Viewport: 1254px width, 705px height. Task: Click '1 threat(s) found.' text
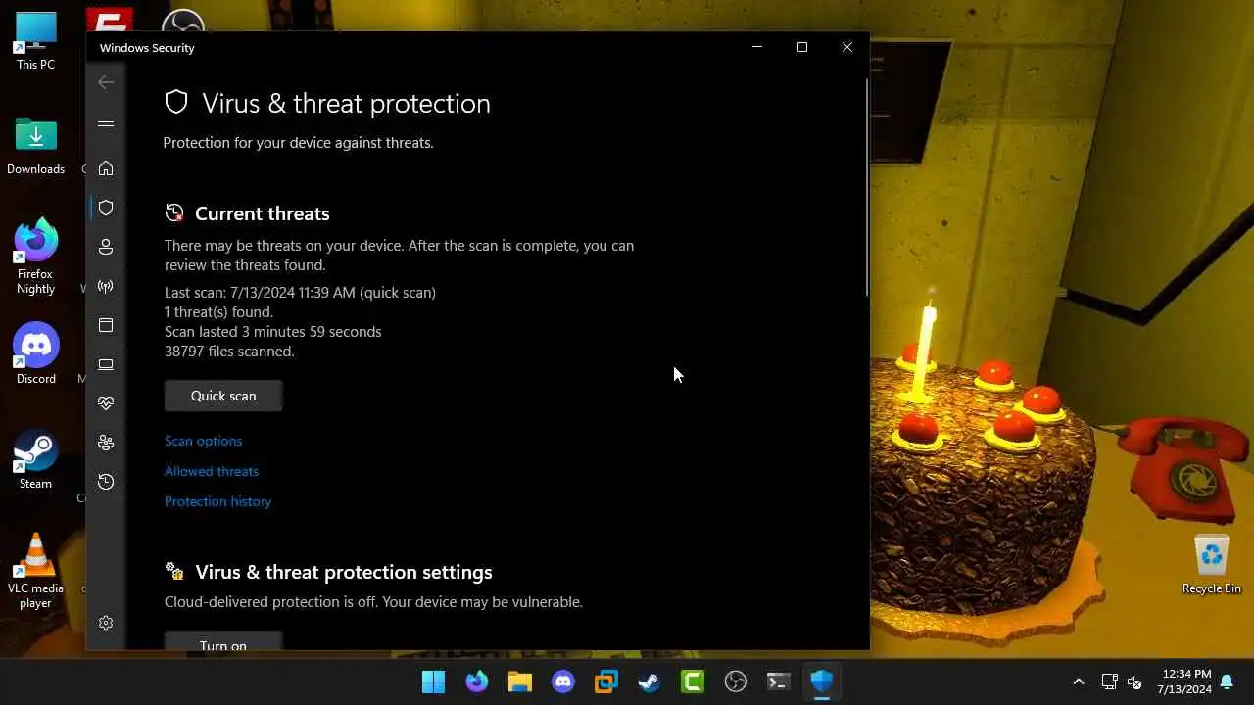pyautogui.click(x=218, y=312)
